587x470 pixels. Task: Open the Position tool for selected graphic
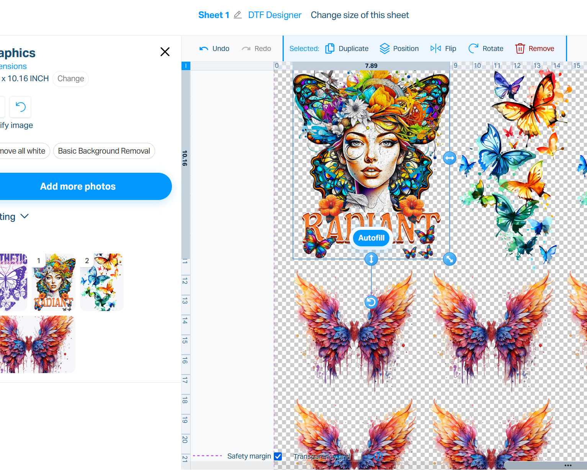pyautogui.click(x=385, y=48)
